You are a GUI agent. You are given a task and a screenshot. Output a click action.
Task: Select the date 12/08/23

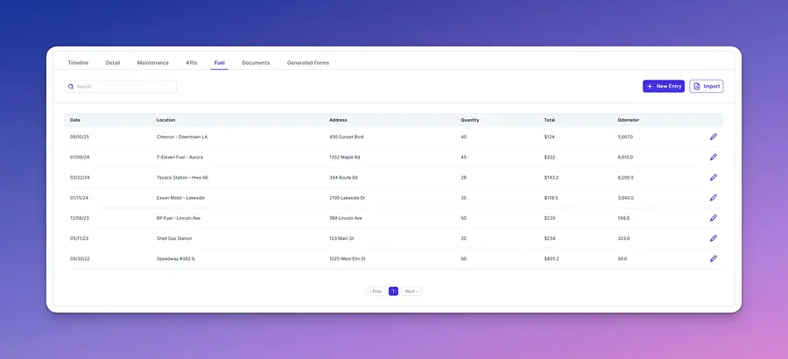(80, 218)
